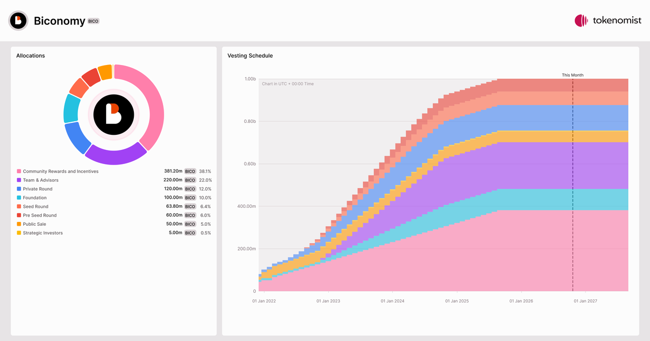The height and width of the screenshot is (341, 650).
Task: Click the 381.20m allocation amount
Action: pos(173,172)
